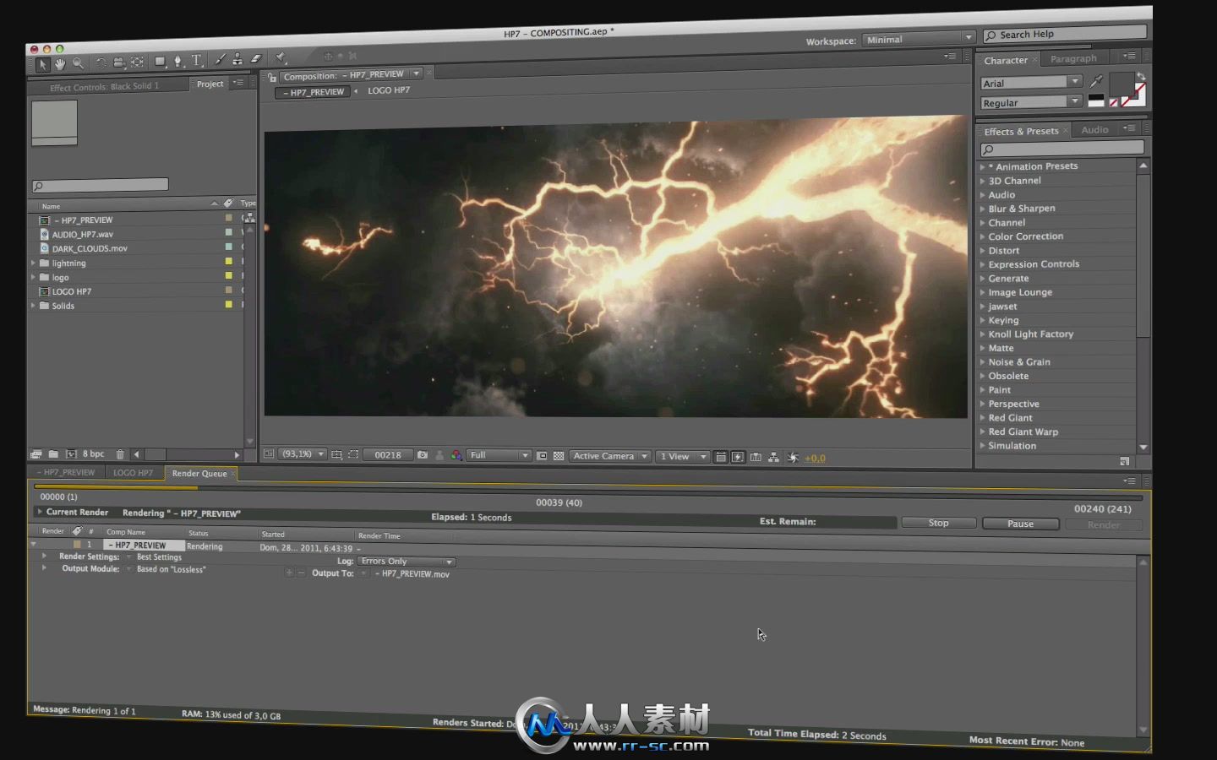This screenshot has height=760, width=1217.
Task: Toggle Always Preview This View icon
Action: (269, 453)
